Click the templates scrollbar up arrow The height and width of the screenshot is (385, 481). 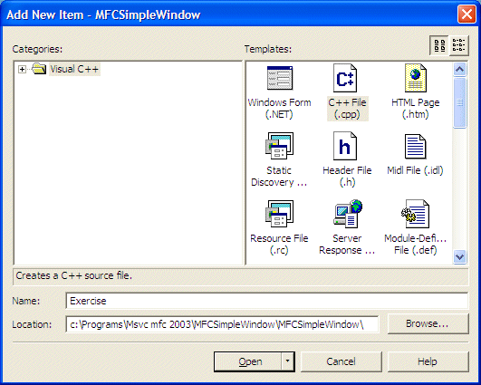pyautogui.click(x=459, y=70)
